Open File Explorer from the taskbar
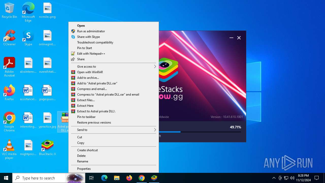This screenshot has width=325, height=183. click(x=117, y=178)
